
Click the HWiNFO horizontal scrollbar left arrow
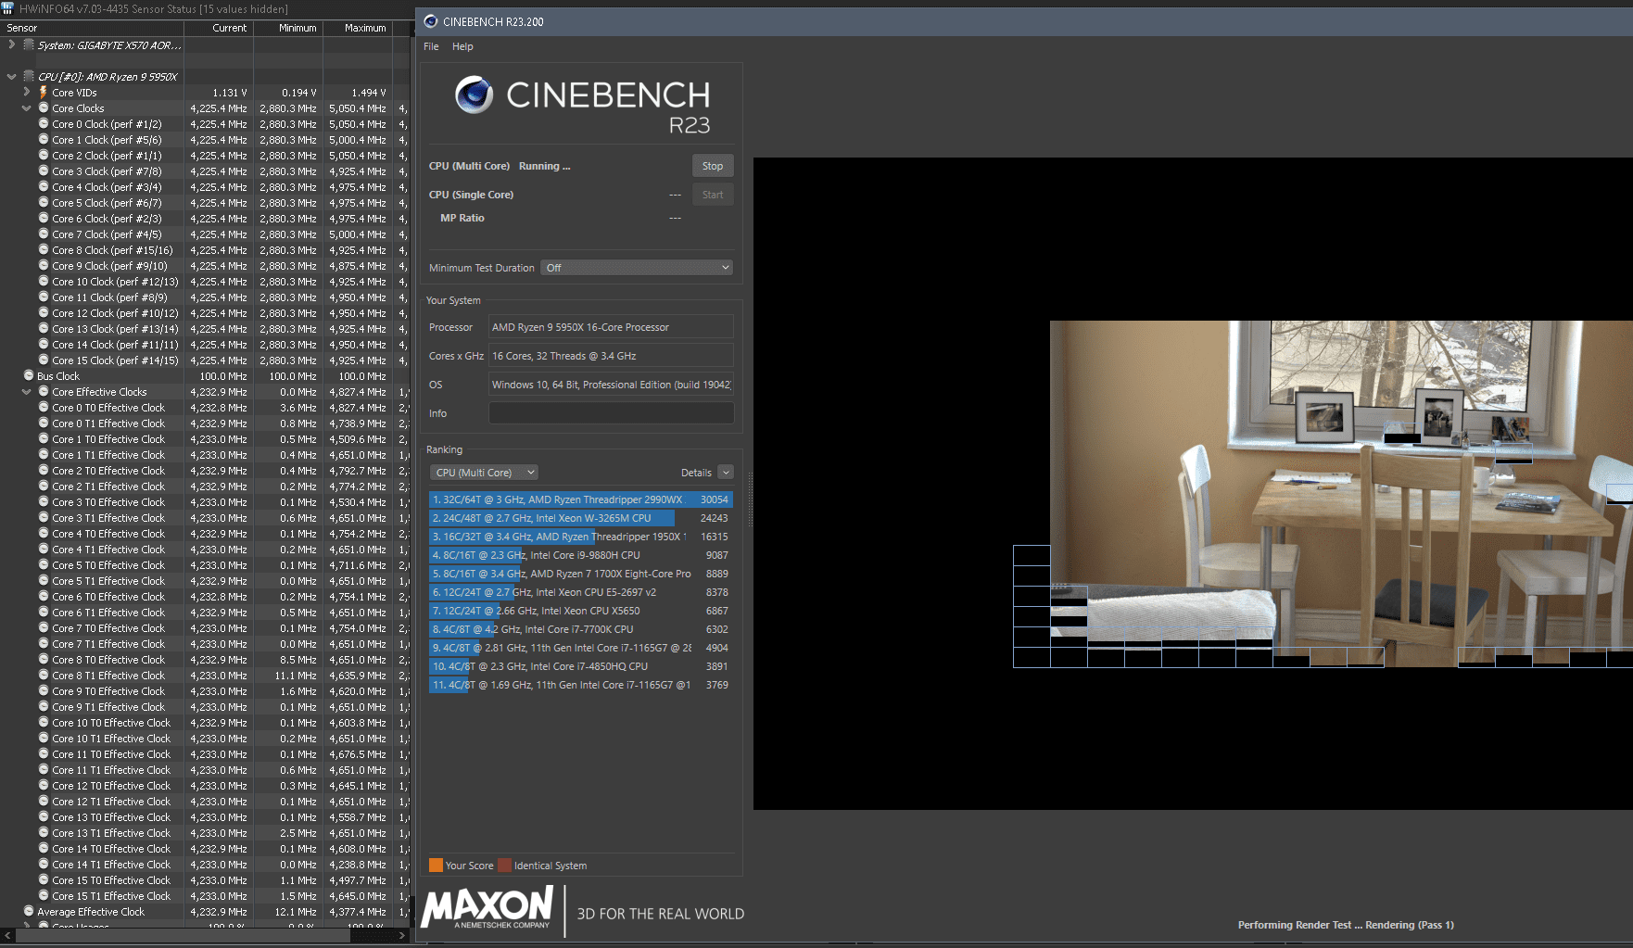point(8,936)
